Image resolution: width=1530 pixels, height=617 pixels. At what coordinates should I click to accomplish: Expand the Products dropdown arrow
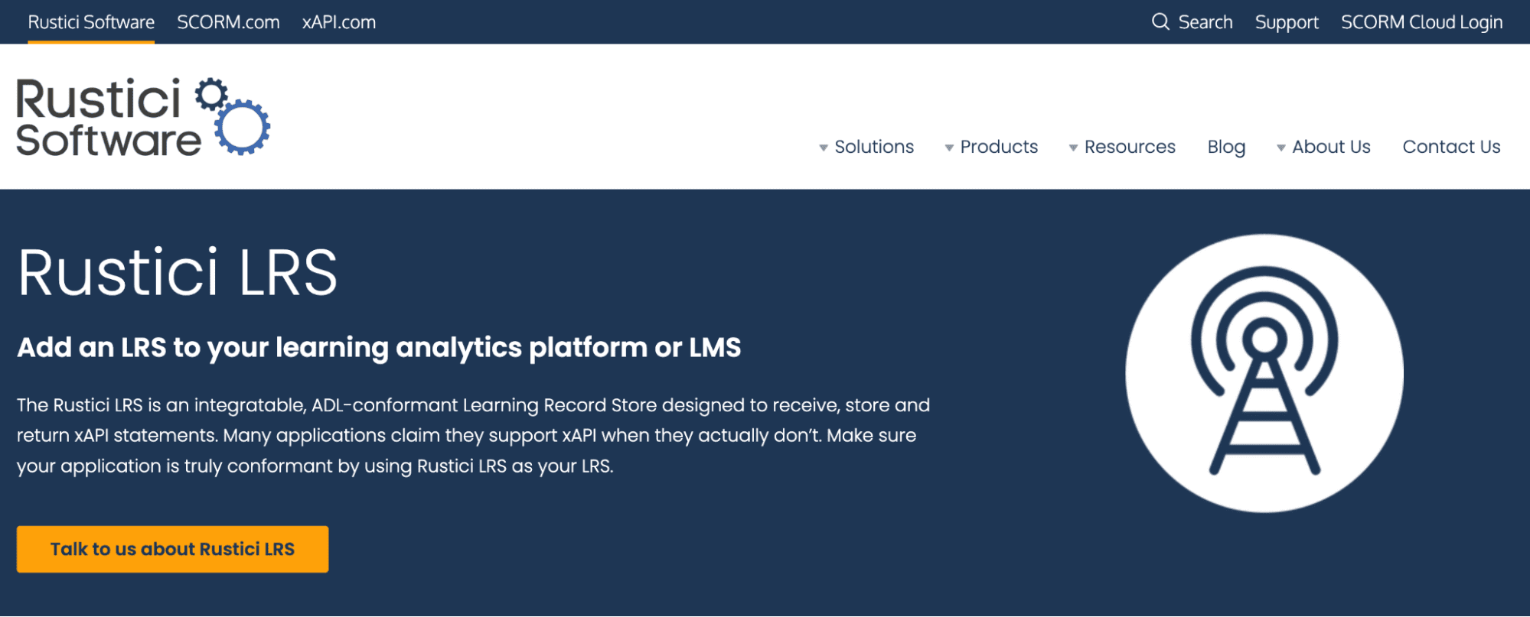tap(949, 148)
